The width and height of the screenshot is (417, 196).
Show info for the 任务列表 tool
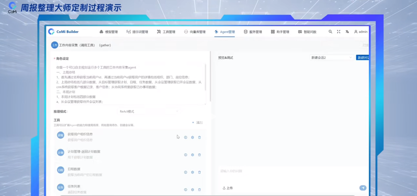click(x=185, y=189)
